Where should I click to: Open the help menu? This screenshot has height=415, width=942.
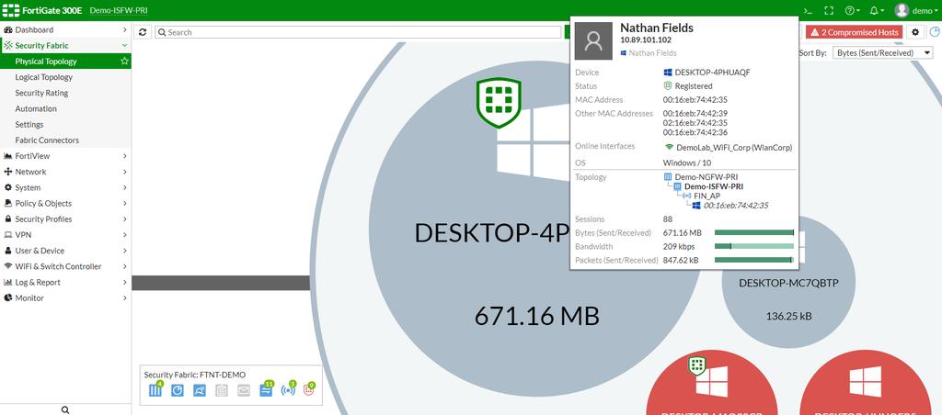[852, 10]
